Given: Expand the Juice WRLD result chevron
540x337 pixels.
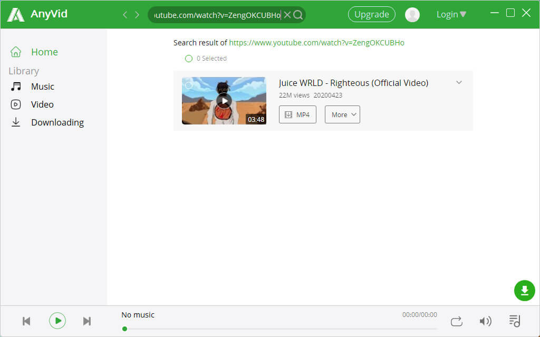Looking at the screenshot, I should [x=459, y=82].
